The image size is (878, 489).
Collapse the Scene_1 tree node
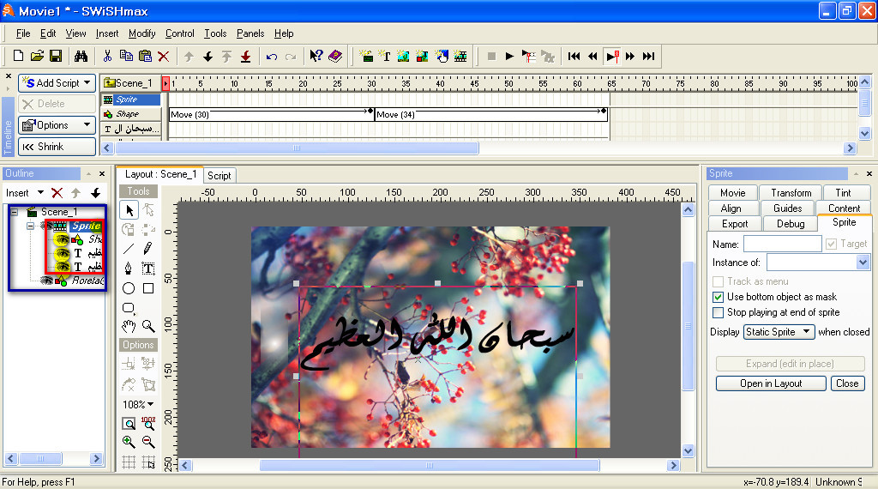(15, 212)
